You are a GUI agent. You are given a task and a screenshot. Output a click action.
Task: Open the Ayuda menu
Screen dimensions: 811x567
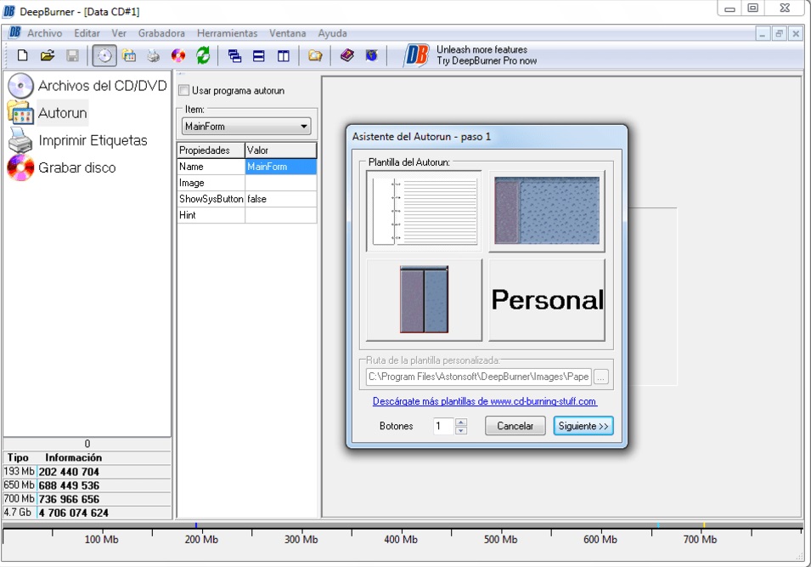[x=333, y=33]
